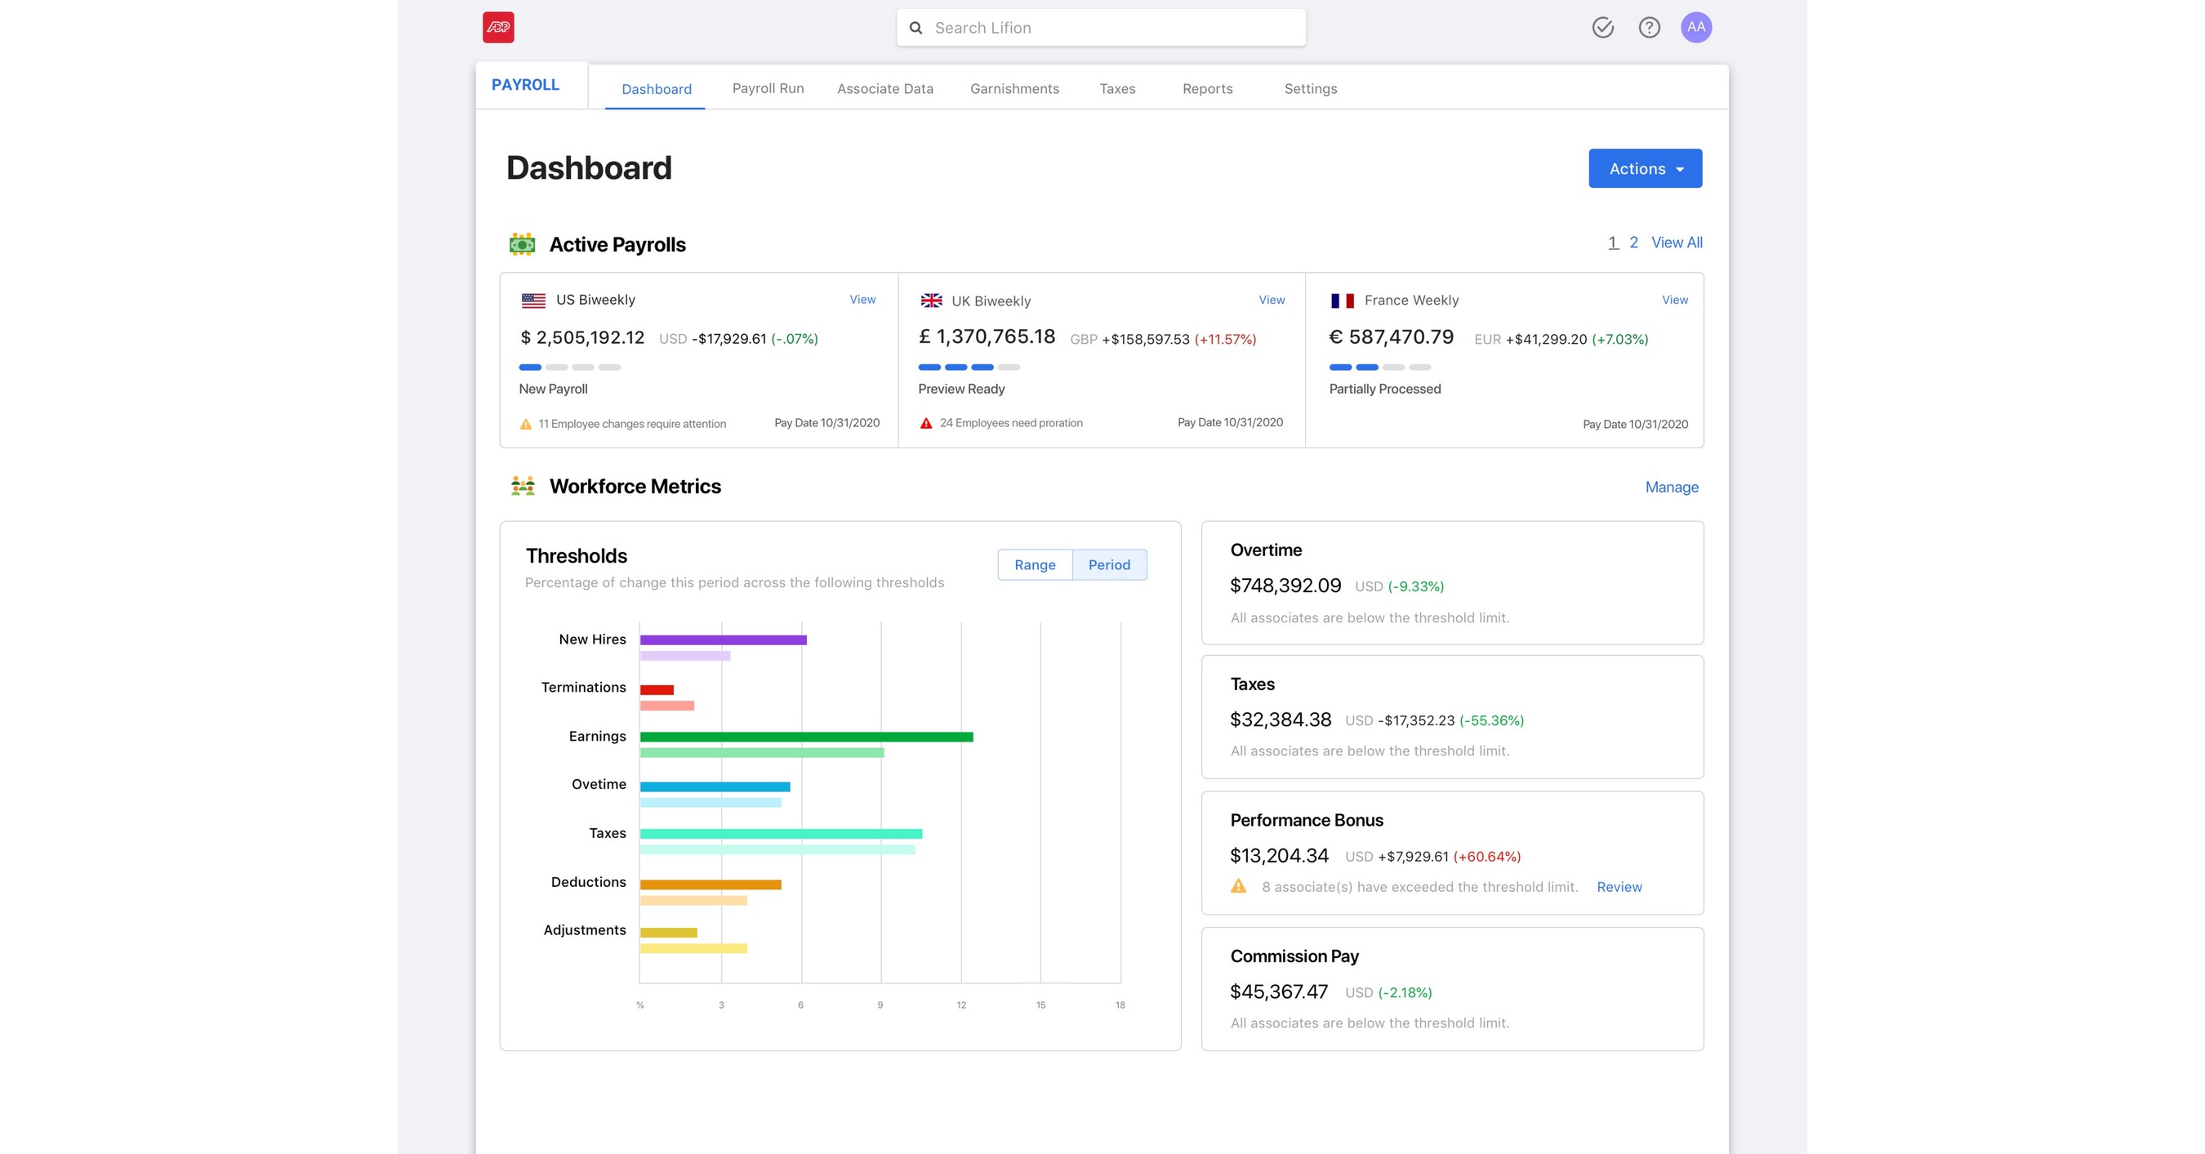Click '11 Employee changes require attention'
The height and width of the screenshot is (1154, 2205).
(632, 424)
